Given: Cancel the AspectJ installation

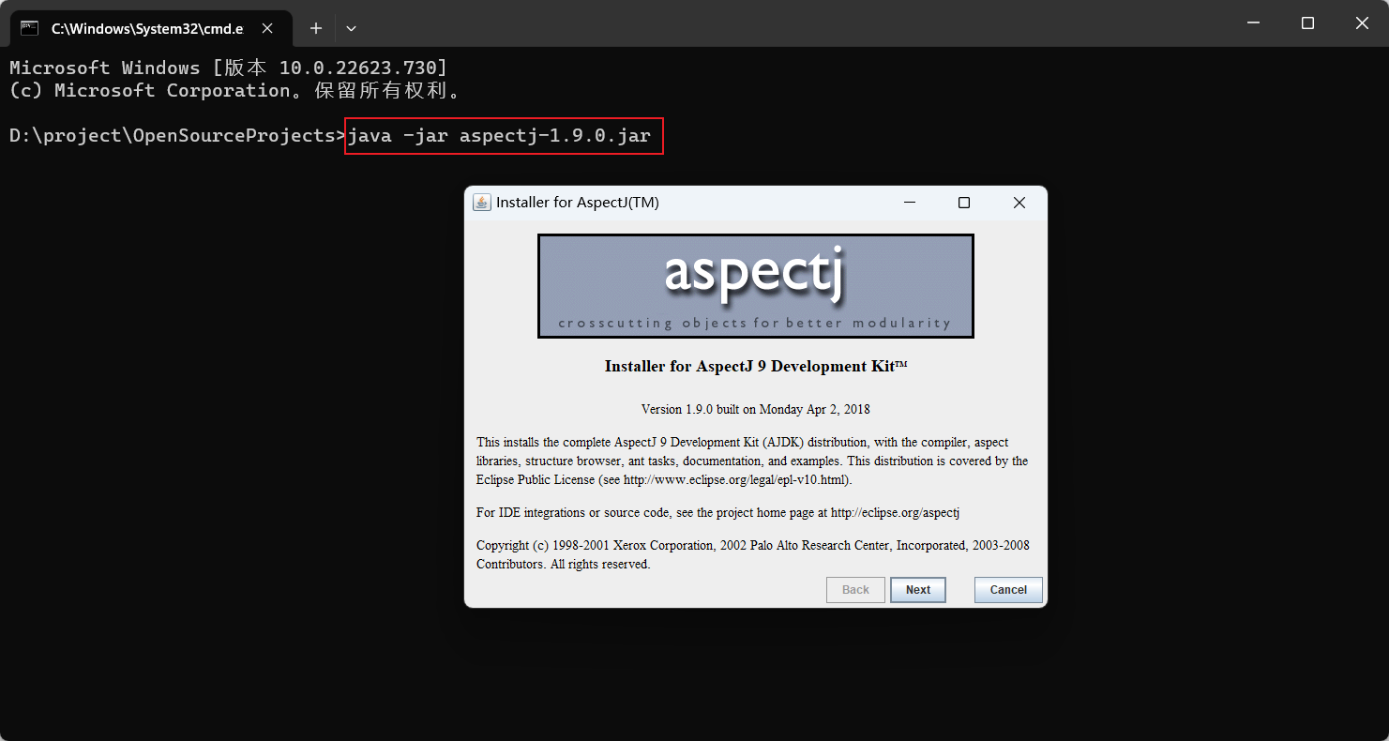Looking at the screenshot, I should tap(1008, 589).
